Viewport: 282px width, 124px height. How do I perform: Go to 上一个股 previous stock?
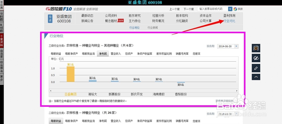pyautogui.click(x=175, y=9)
